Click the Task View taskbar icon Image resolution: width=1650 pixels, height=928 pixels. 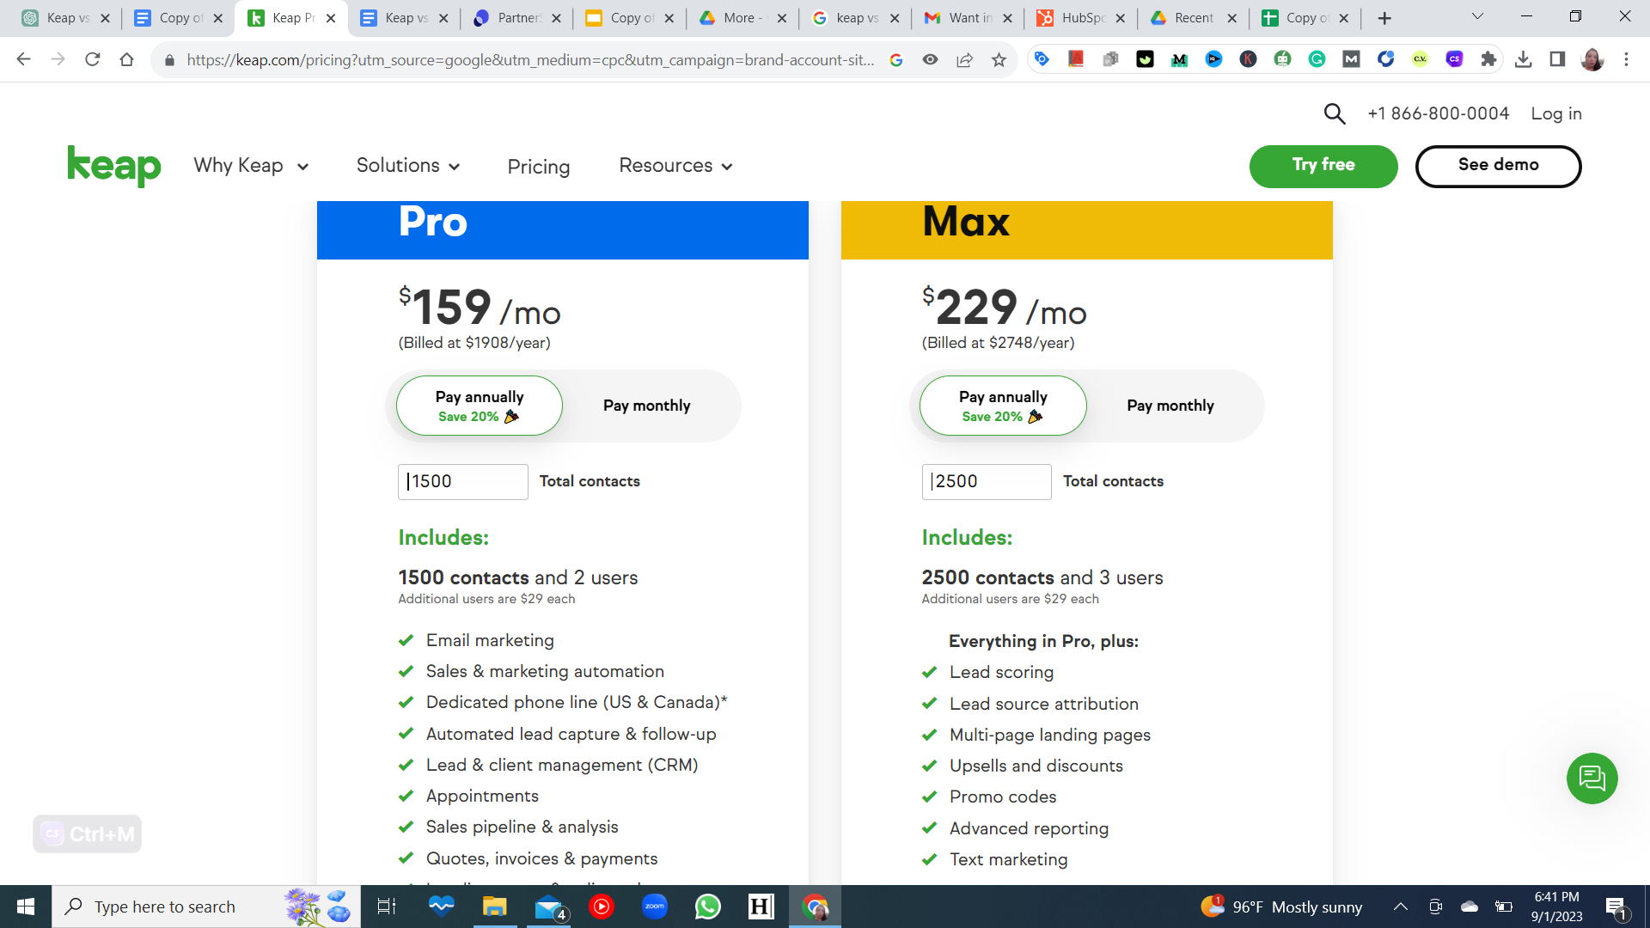(387, 907)
